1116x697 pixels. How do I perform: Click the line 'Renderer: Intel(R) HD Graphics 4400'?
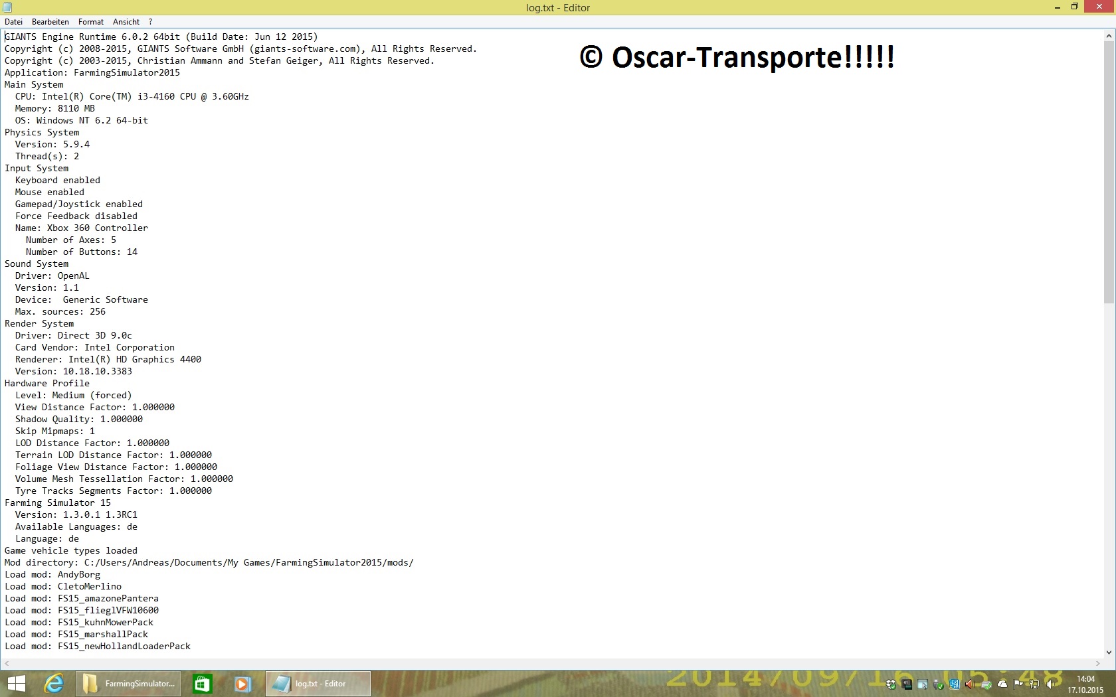point(108,360)
